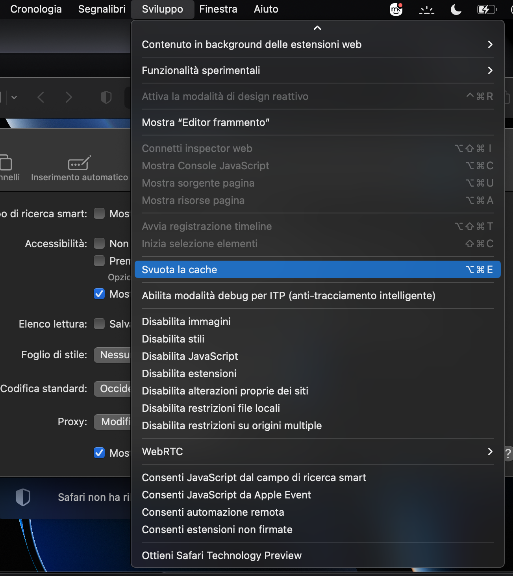Image resolution: width=513 pixels, height=576 pixels.
Task: Uncheck the blue checked Accessibilità checkbox
Action: pos(99,294)
